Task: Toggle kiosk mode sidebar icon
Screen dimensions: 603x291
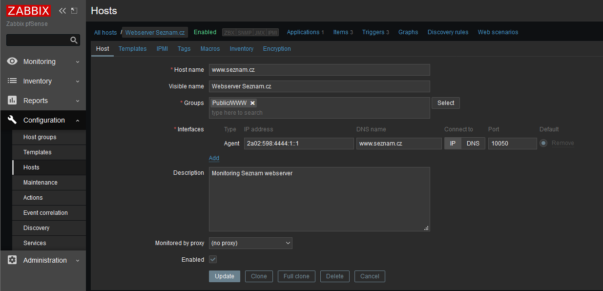Action: [74, 11]
